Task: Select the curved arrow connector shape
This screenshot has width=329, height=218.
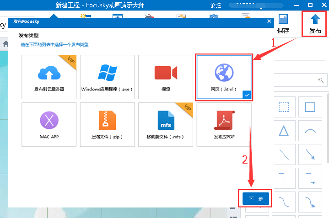Action: pyautogui.click(x=310, y=202)
